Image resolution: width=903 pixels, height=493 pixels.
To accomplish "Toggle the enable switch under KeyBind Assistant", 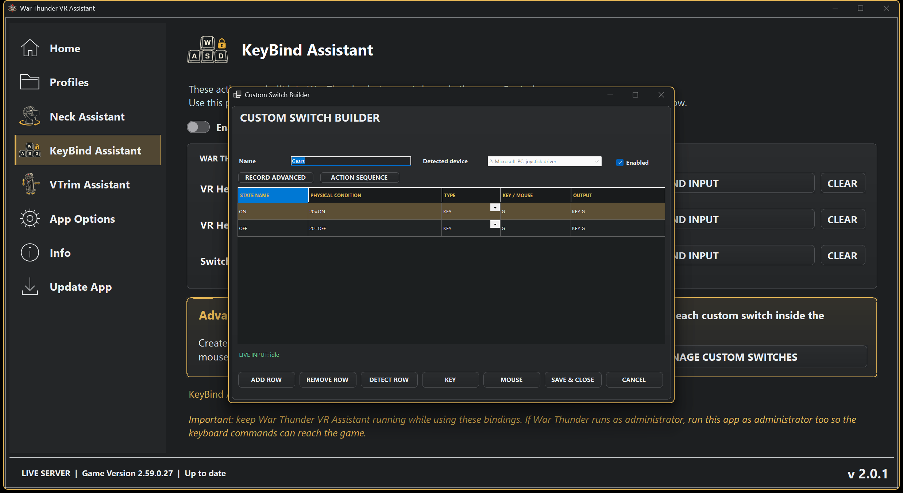I will (x=198, y=127).
